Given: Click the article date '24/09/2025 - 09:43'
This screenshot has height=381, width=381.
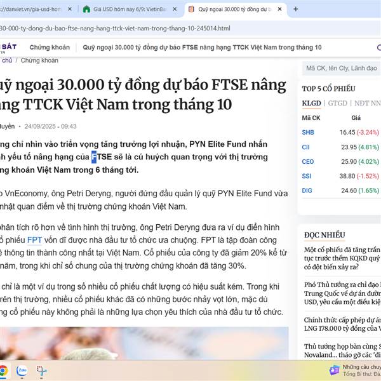Looking at the screenshot, I should (51, 126).
